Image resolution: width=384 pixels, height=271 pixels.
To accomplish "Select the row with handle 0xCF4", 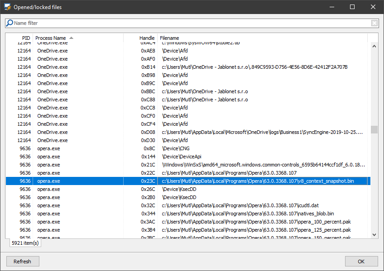I will coord(188,124).
